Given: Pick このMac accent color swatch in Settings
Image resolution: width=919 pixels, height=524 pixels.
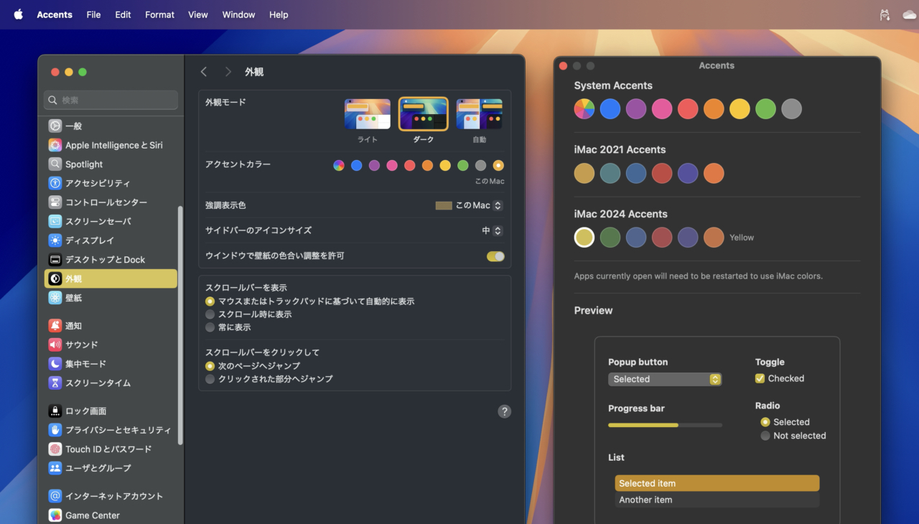Looking at the screenshot, I should tap(498, 166).
